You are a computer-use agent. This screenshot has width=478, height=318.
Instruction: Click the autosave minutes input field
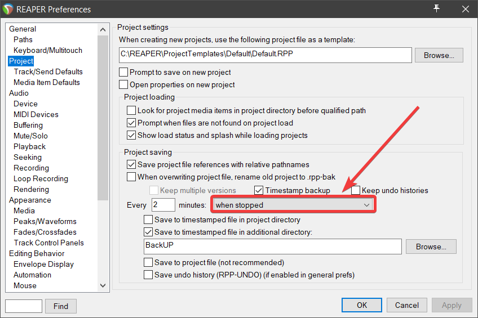(x=163, y=205)
